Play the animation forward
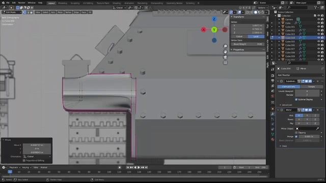326x183 pixels. click(x=139, y=167)
